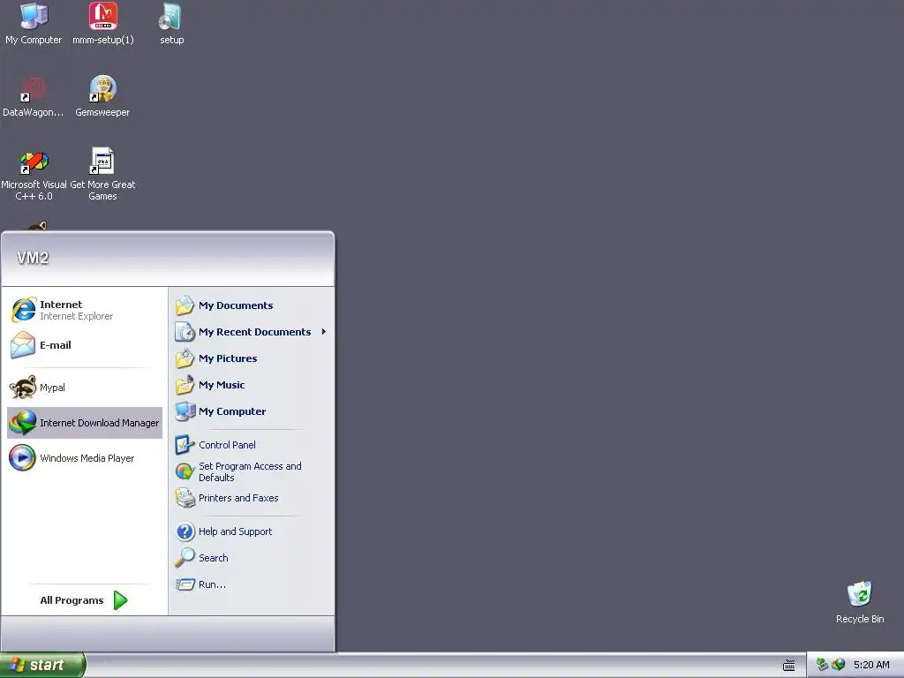Open Get More Great Games shortcut
The width and height of the screenshot is (904, 678).
102,175
